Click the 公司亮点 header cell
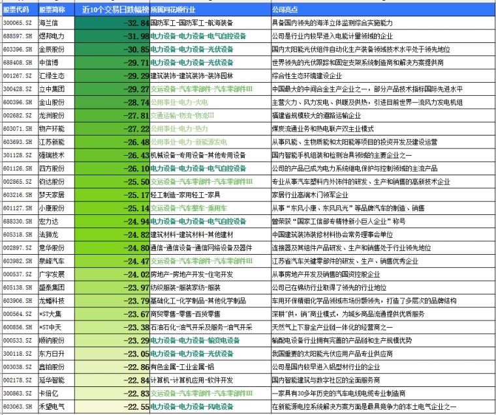The height and width of the screenshot is (415, 496). (x=383, y=10)
